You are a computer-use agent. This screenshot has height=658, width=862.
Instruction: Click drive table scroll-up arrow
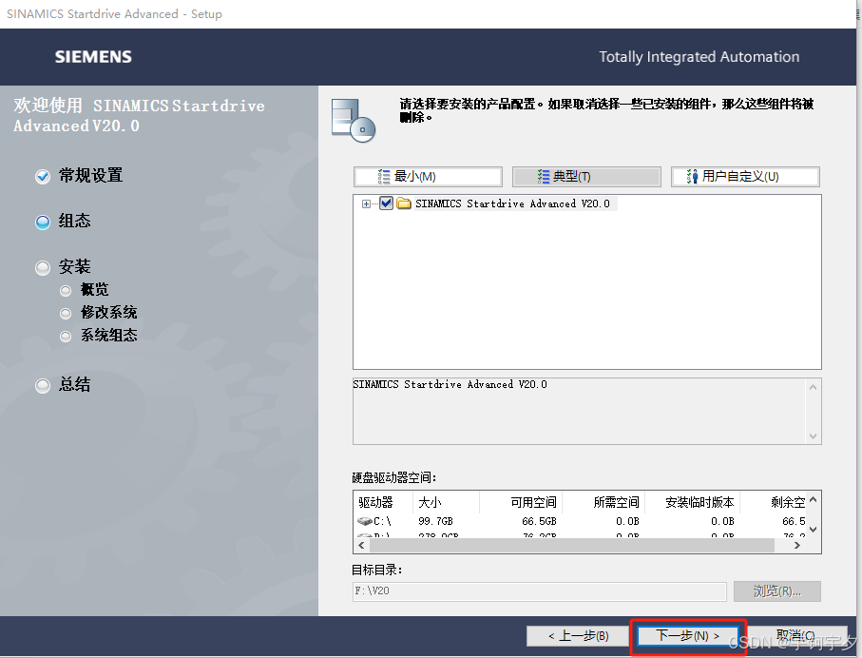(x=814, y=499)
